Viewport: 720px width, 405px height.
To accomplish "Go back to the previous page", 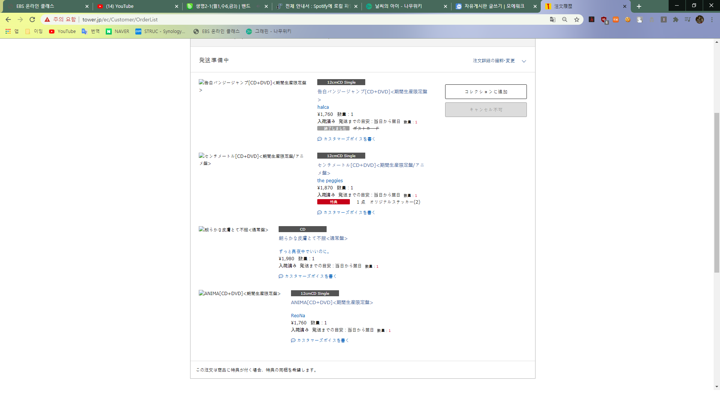I will pyautogui.click(x=8, y=19).
